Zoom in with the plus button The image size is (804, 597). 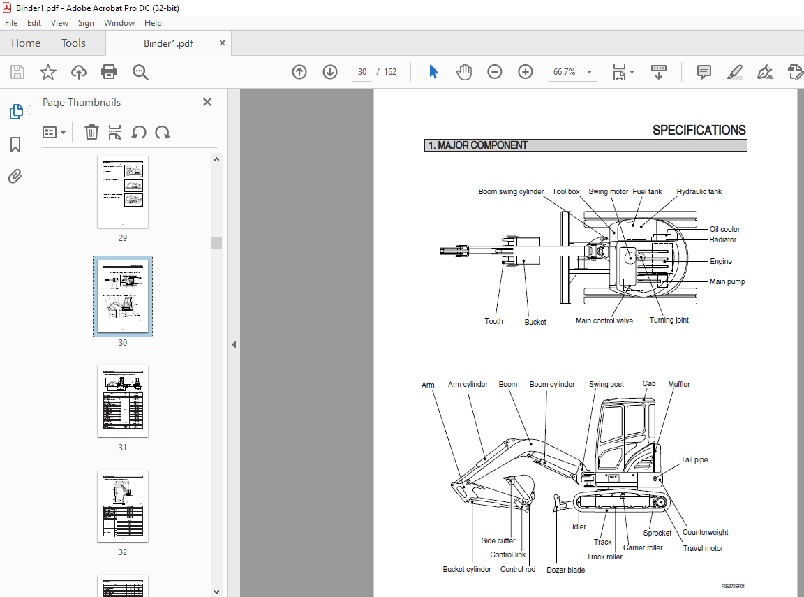526,72
